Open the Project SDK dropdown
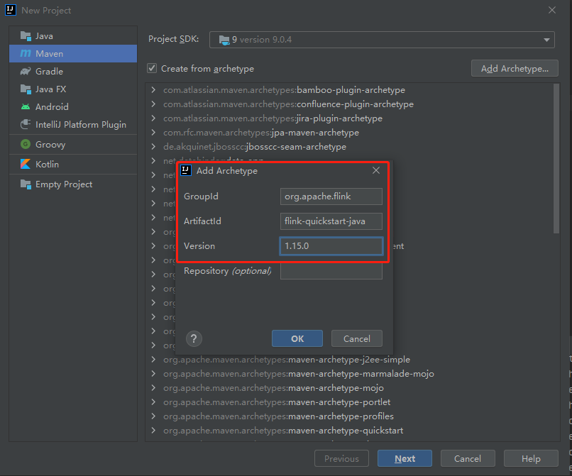 [x=382, y=40]
